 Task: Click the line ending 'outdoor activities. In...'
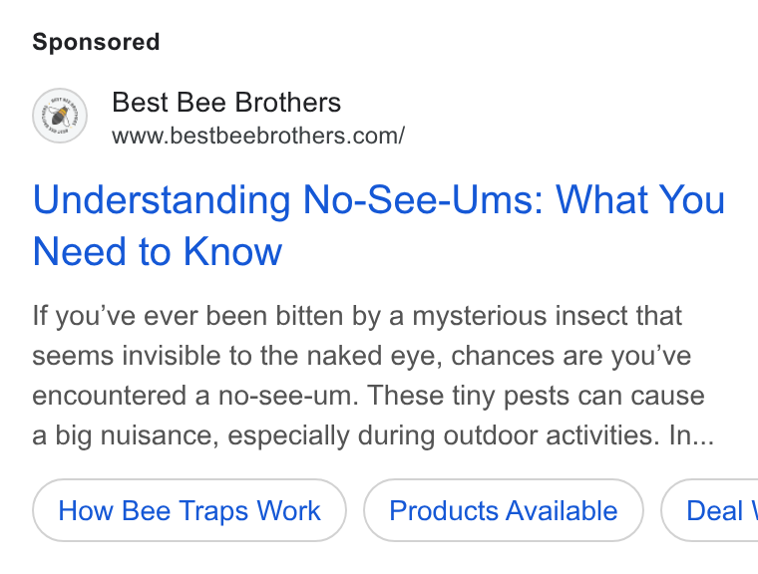pos(373,435)
